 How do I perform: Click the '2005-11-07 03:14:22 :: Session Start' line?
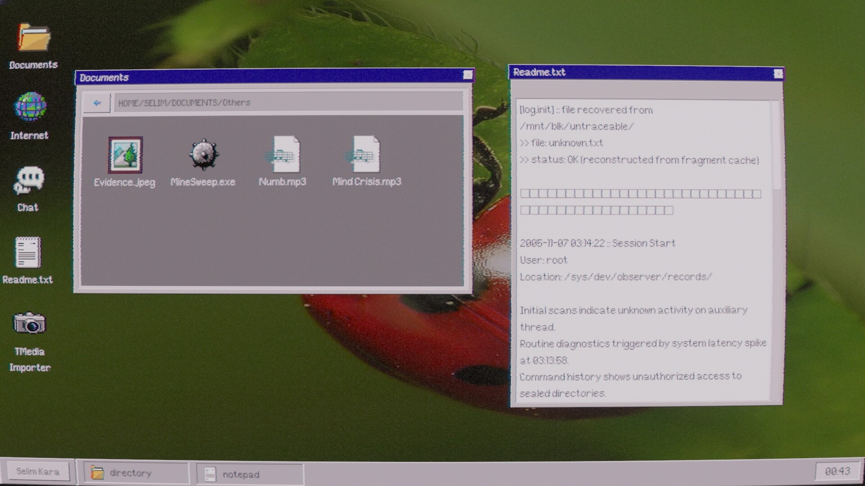click(x=597, y=243)
